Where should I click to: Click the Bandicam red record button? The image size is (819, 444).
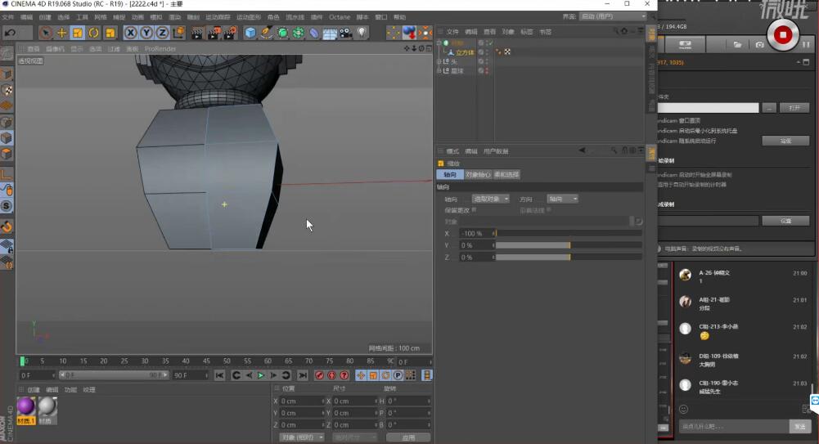[x=782, y=35]
